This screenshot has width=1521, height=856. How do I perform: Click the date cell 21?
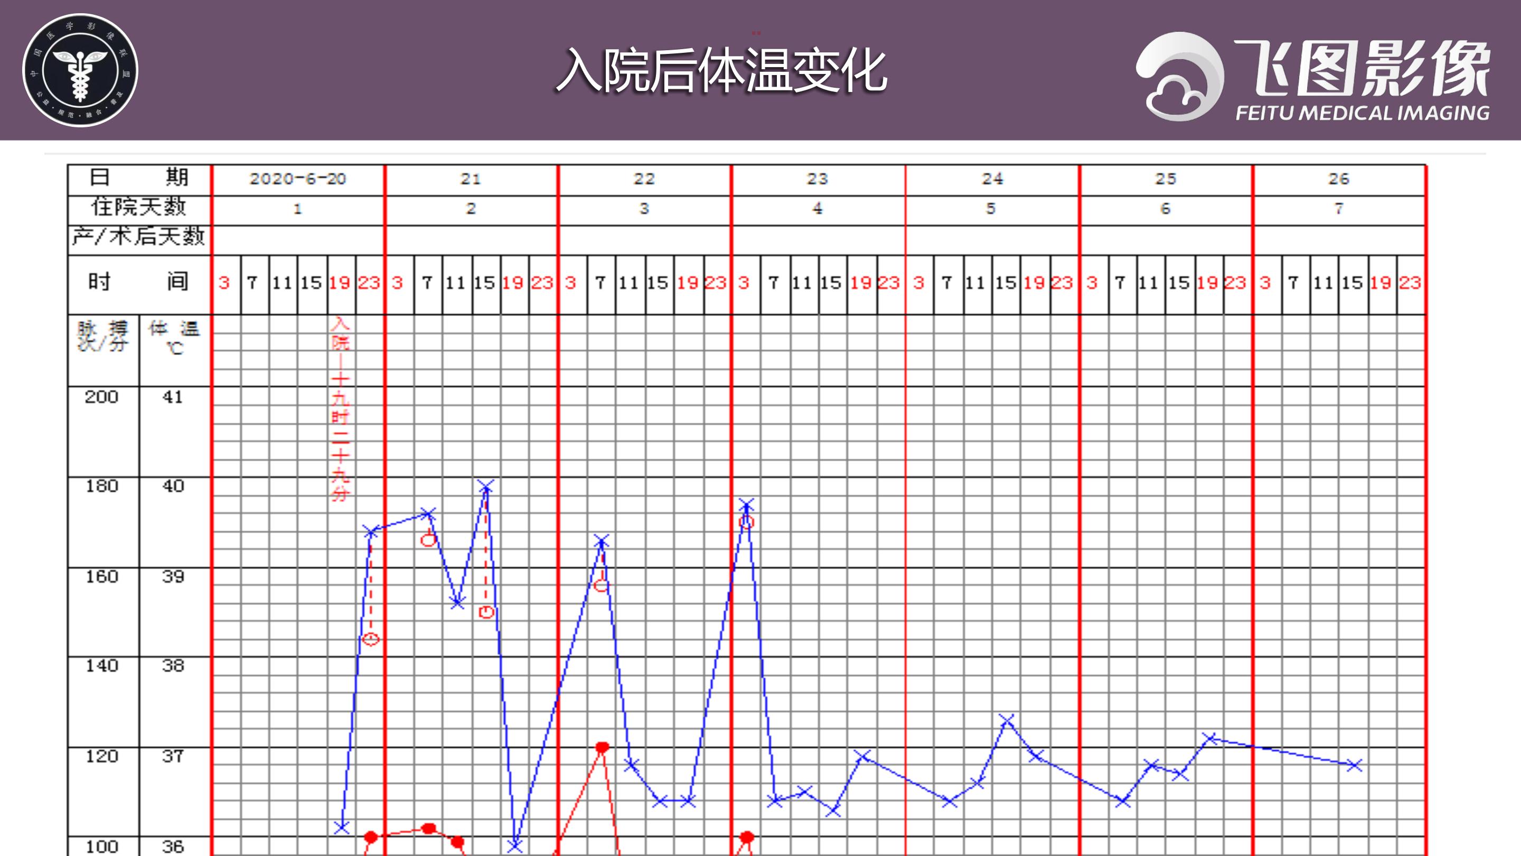click(x=471, y=179)
